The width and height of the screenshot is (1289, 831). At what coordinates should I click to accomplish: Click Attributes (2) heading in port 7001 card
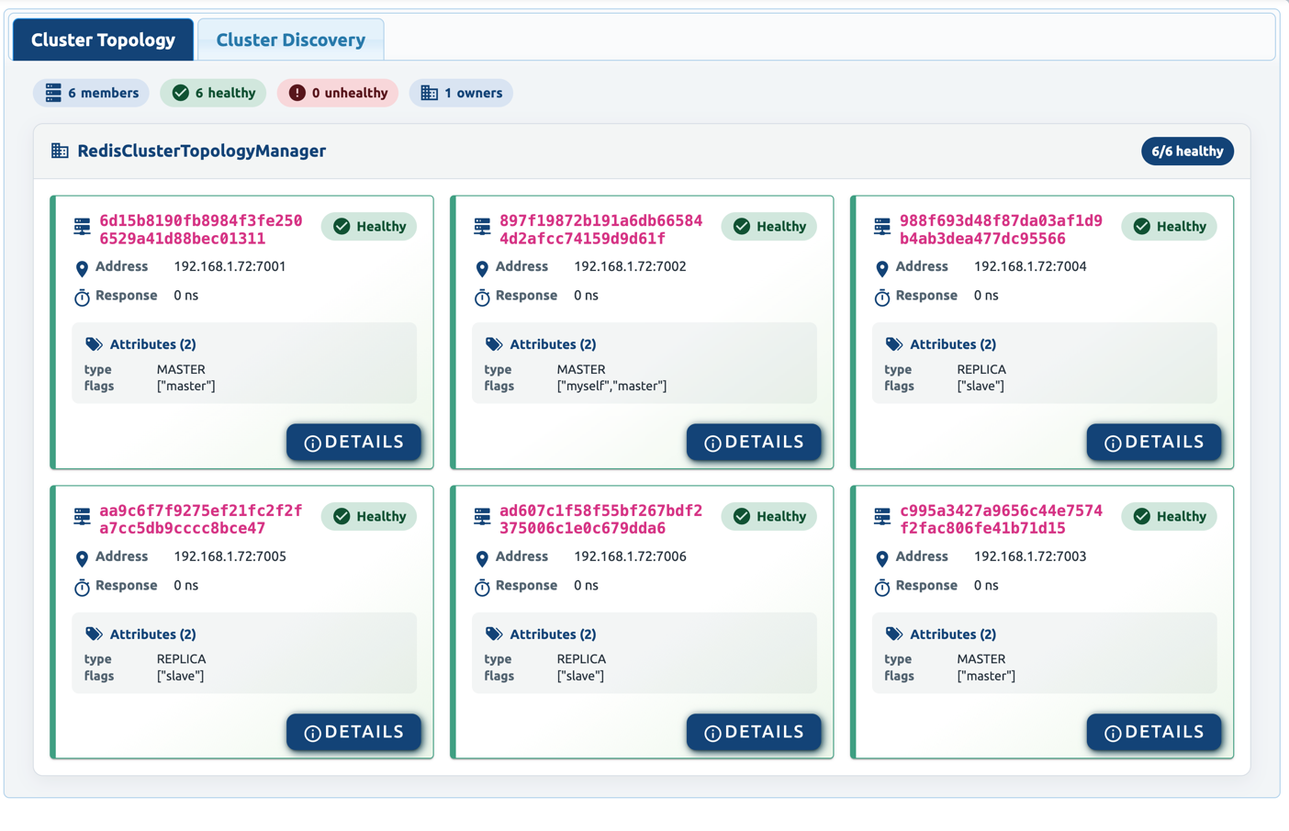coord(152,344)
